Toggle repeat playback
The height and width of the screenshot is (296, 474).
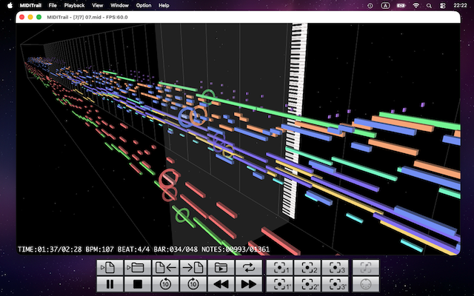coord(249,267)
